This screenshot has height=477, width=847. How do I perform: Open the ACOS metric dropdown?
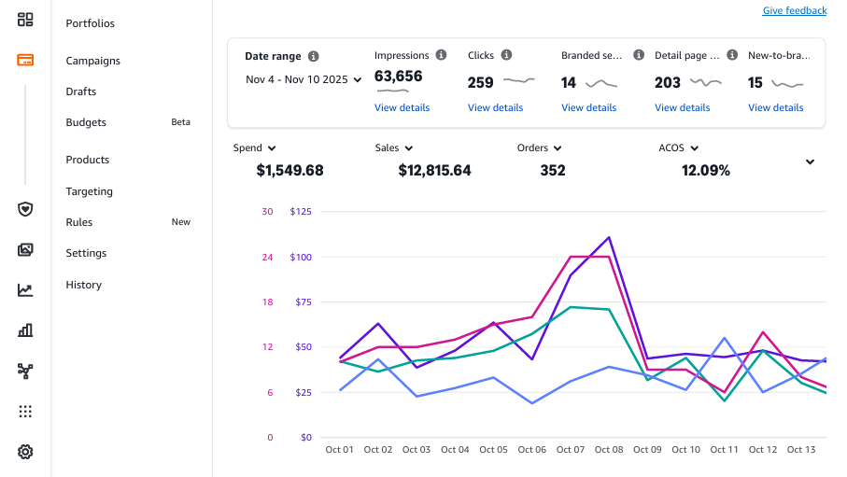(679, 148)
